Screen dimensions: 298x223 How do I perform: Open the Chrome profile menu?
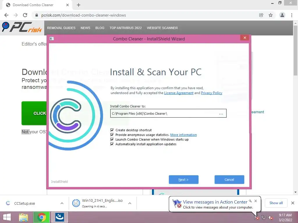click(282, 15)
